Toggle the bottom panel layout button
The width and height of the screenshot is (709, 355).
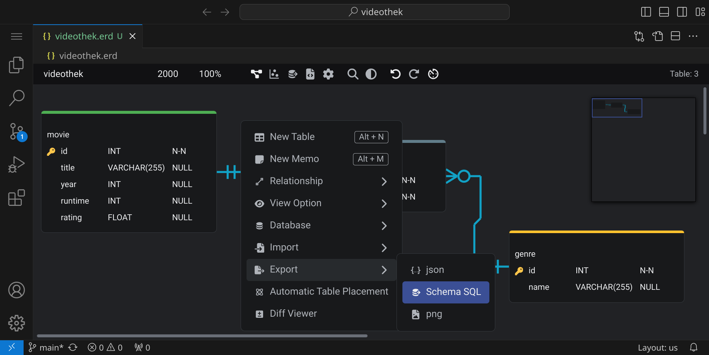click(x=664, y=12)
